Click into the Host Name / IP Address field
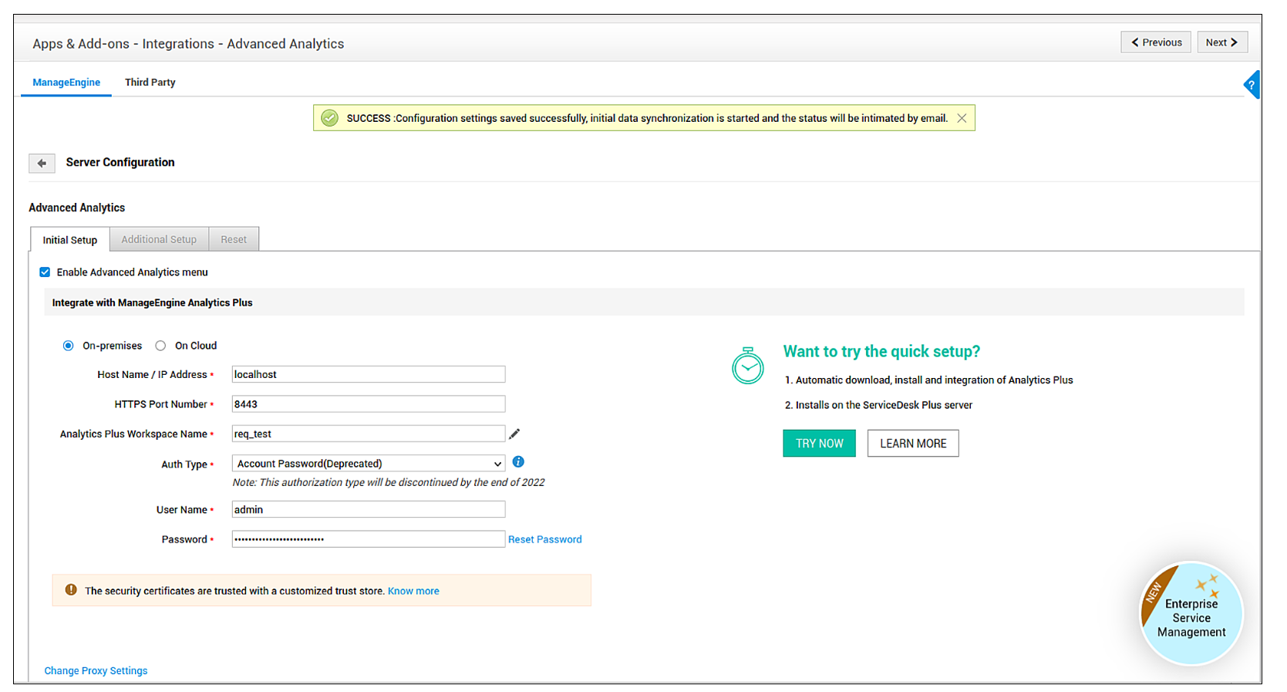Viewport: 1287px width, 692px height. click(369, 375)
